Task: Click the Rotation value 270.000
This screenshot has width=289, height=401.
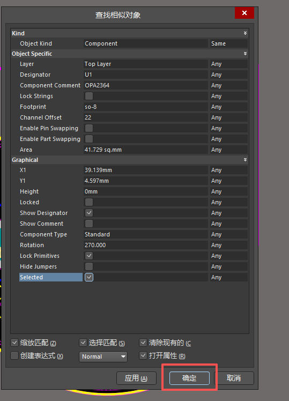Action: (x=145, y=245)
